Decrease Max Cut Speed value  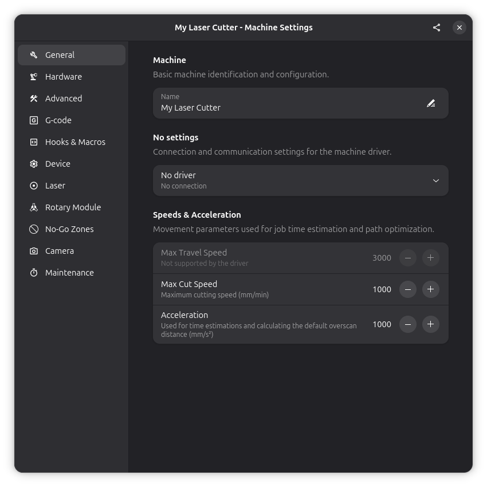(407, 289)
